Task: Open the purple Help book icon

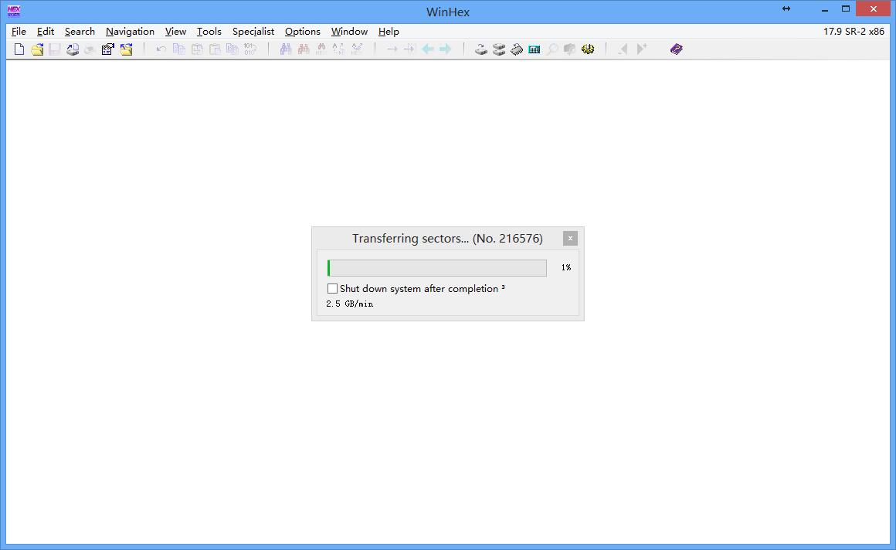Action: pos(677,49)
